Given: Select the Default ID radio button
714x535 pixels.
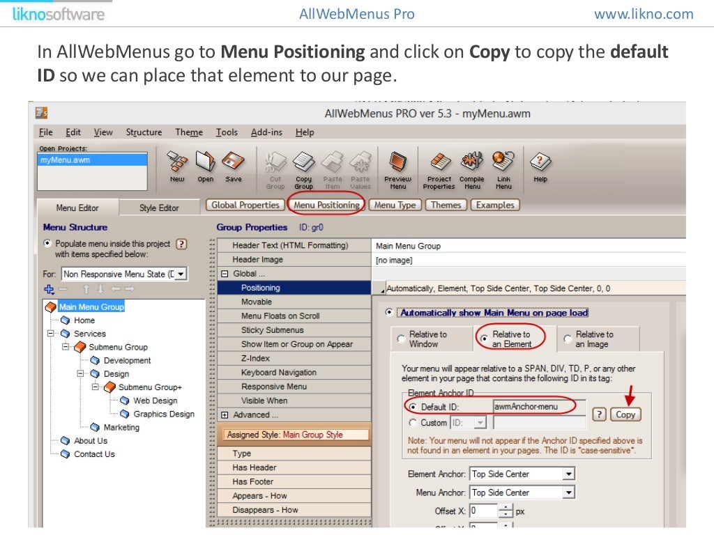Looking at the screenshot, I should coord(413,407).
